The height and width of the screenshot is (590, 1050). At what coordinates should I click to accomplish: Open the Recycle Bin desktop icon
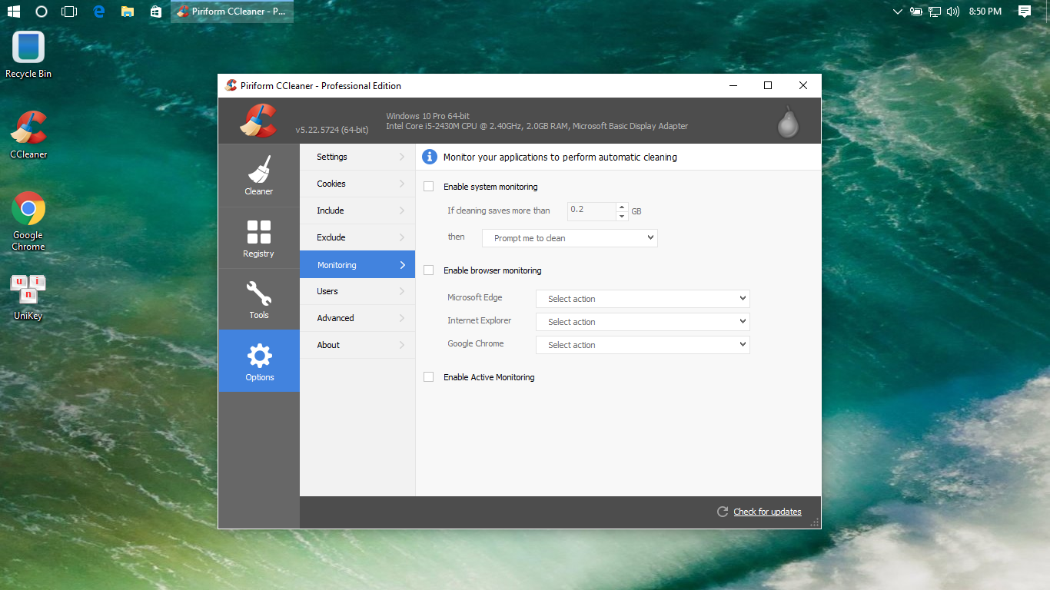pyautogui.click(x=28, y=55)
